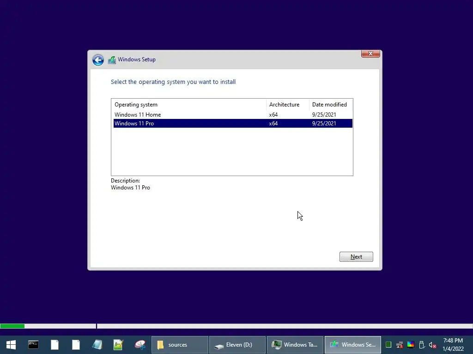
Task: Open the Start menu
Action: coord(11,345)
